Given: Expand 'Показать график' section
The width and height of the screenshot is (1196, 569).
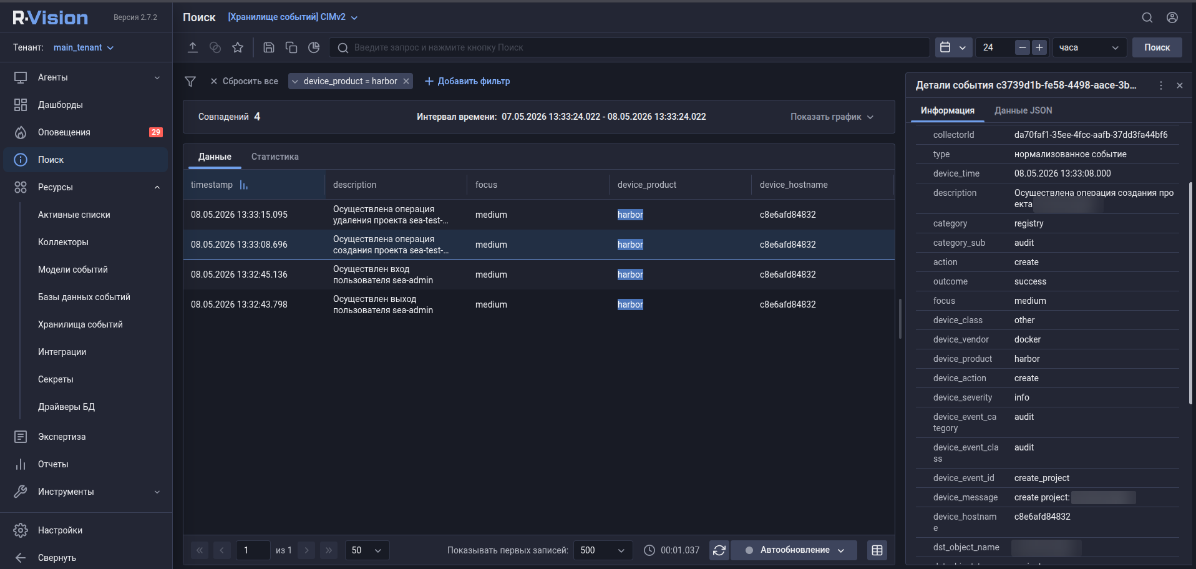Looking at the screenshot, I should 832,117.
